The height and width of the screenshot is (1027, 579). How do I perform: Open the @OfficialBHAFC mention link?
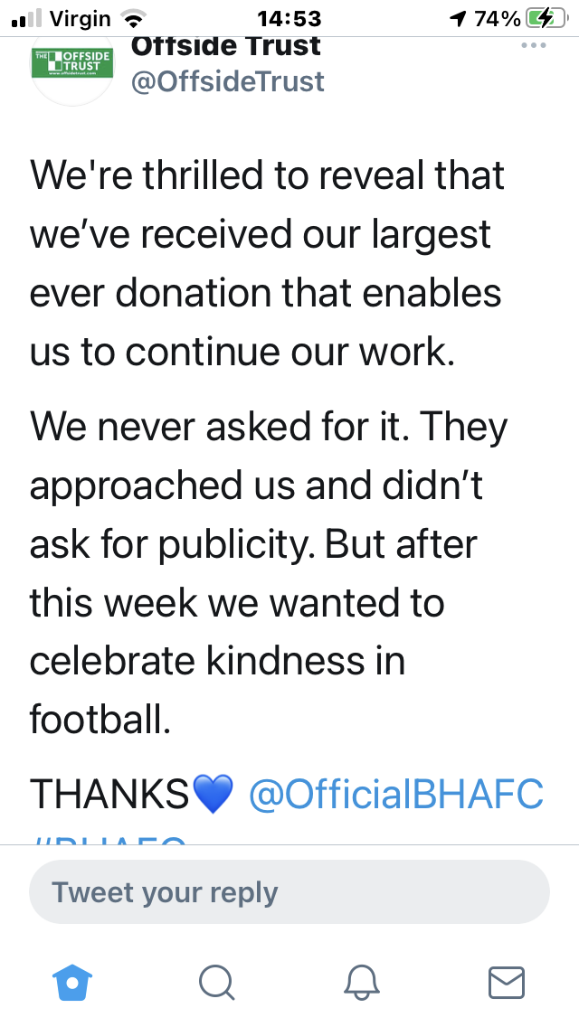pos(396,794)
